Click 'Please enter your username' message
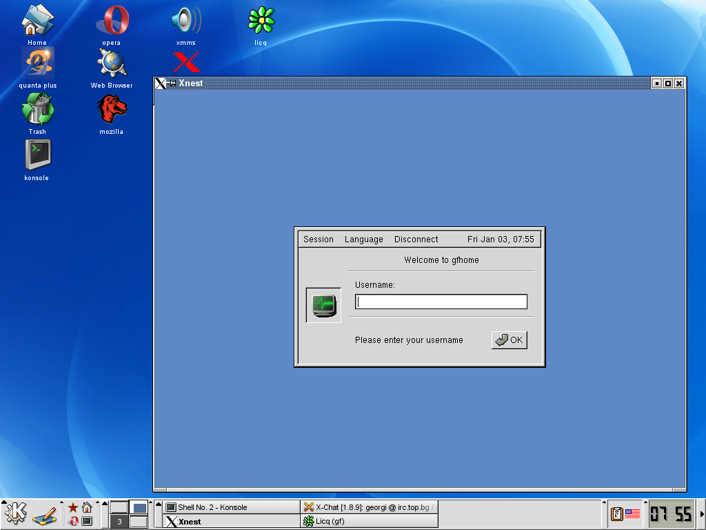 pos(409,340)
